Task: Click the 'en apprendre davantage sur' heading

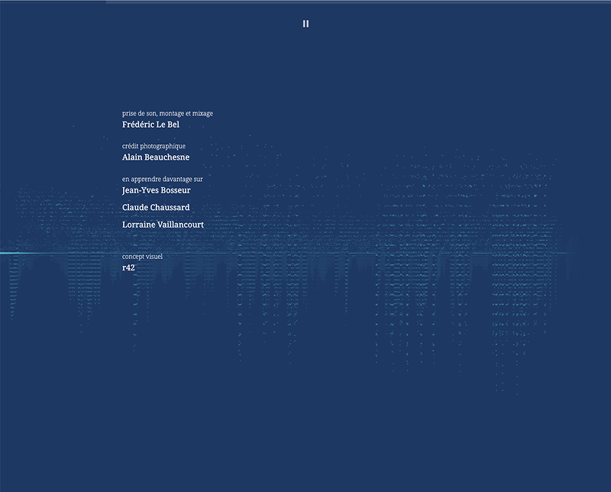Action: tap(163, 177)
